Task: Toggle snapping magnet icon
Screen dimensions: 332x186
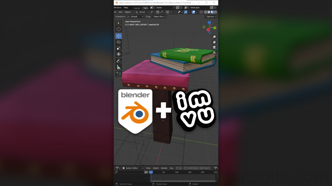Action: pos(158,12)
